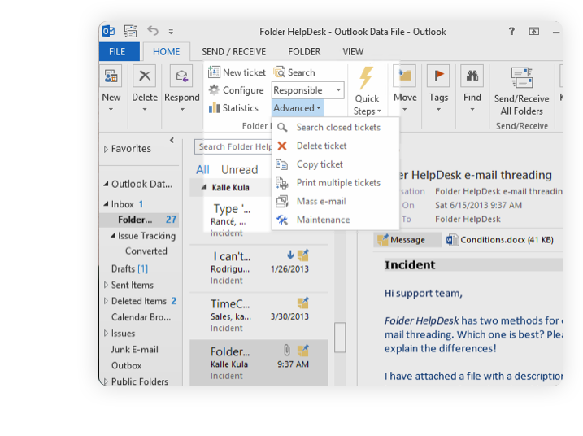Switch to the VIEW tab

(x=353, y=52)
